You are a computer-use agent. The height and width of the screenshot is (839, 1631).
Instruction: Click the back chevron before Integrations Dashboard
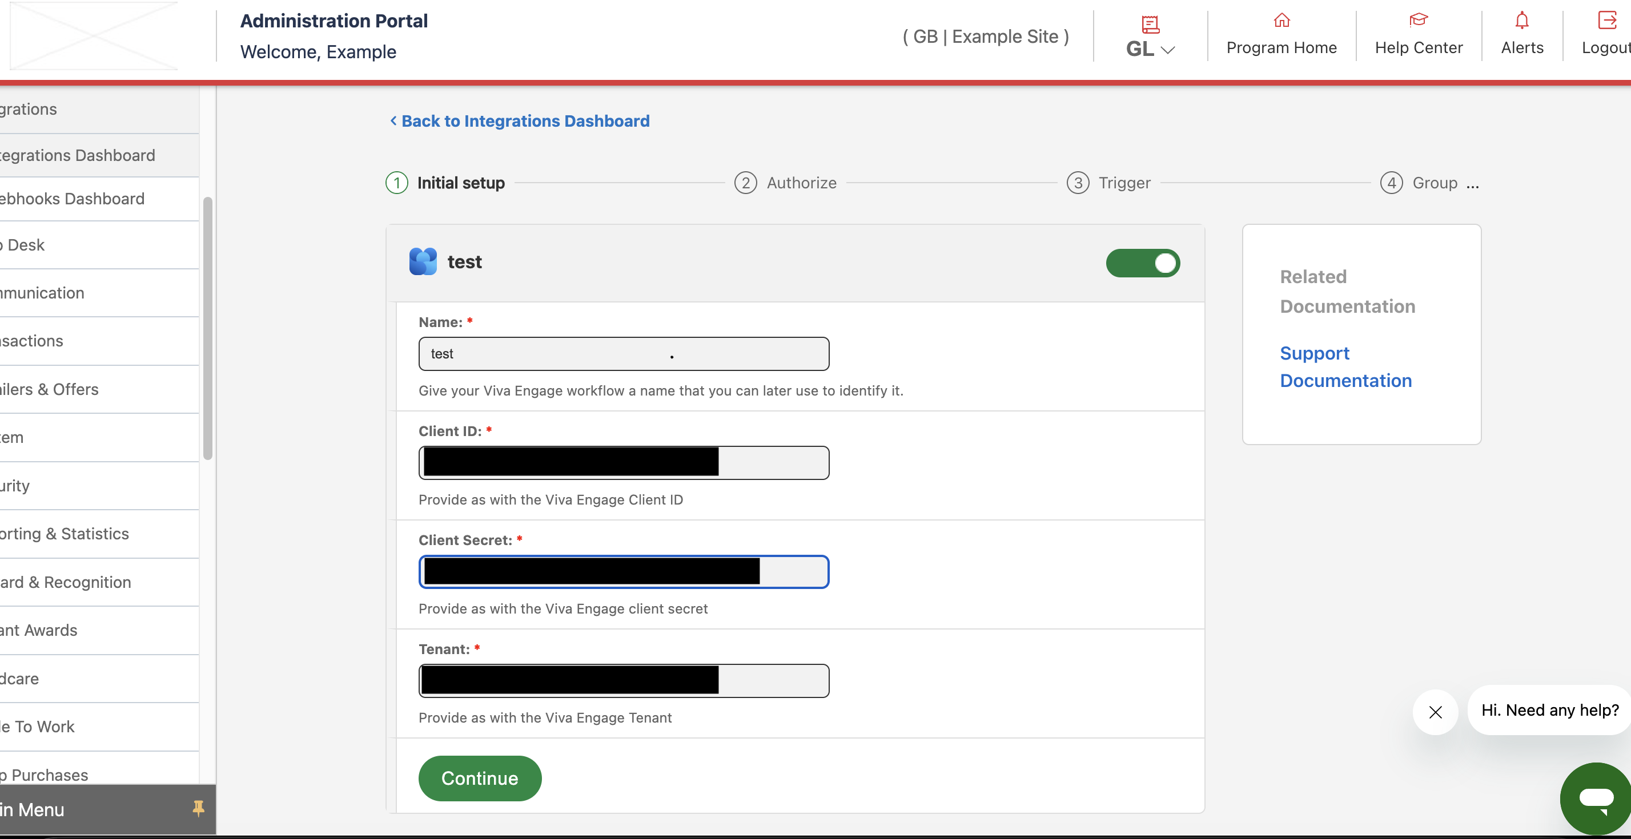pos(393,120)
